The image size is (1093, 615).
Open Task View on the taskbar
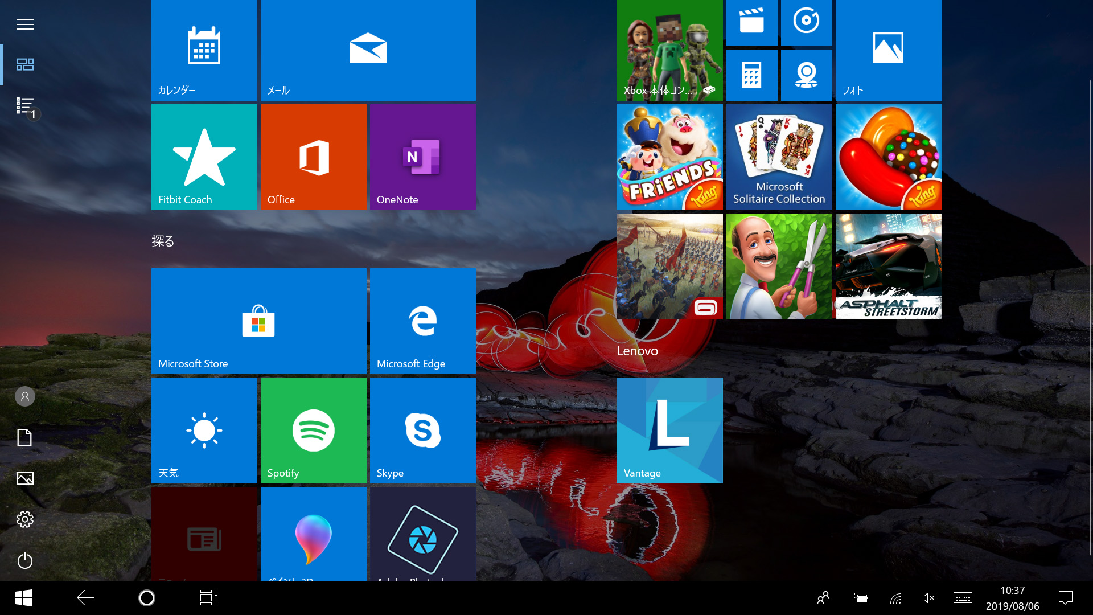(x=208, y=598)
